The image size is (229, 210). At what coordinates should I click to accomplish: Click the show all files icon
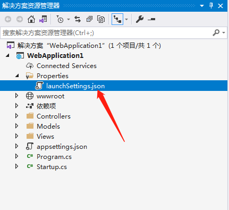click(101, 19)
